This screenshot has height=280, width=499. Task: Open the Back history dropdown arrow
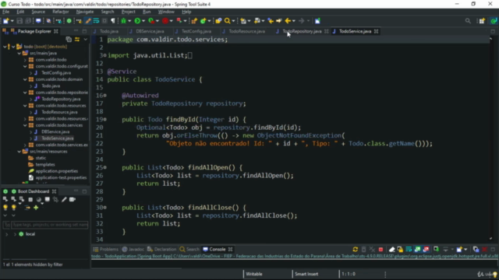(x=293, y=21)
